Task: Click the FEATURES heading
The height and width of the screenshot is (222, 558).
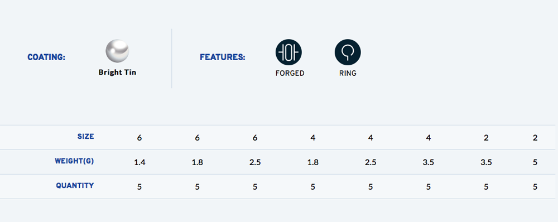Action: pos(223,57)
